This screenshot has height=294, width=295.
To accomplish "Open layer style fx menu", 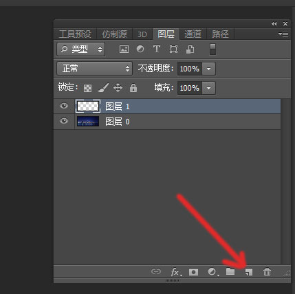I will point(176,272).
